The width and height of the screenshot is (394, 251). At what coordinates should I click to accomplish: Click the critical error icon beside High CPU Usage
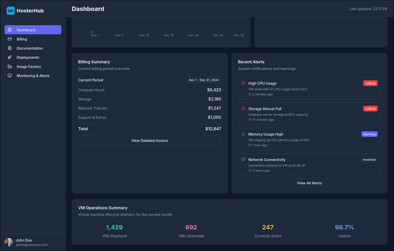tap(243, 83)
